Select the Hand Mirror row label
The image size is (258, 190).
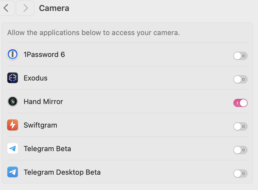43,102
